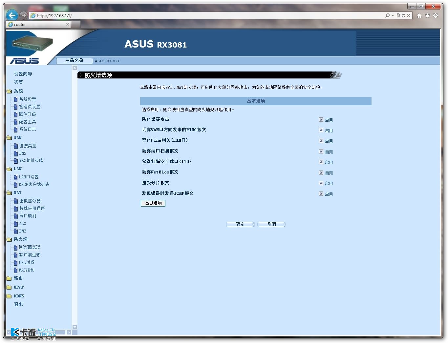Open 设置向导 in the sidebar
Screen dimensions: 448x343
(23, 74)
